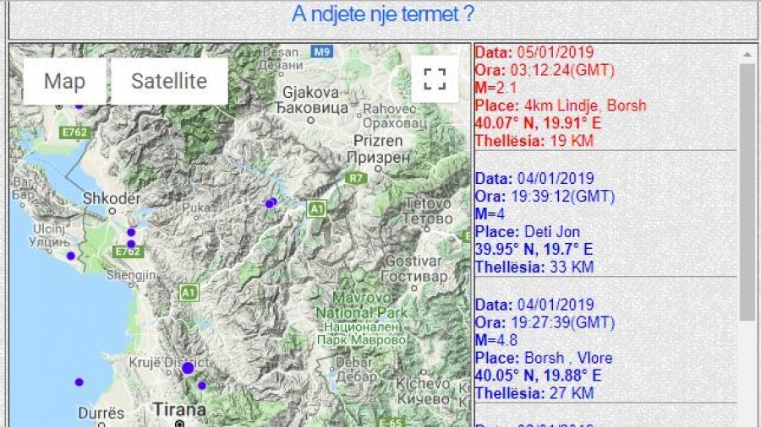Viewport: 761px width, 427px height.
Task: Select the small earthquake marker southeast of Krujë District
Action: tap(202, 386)
